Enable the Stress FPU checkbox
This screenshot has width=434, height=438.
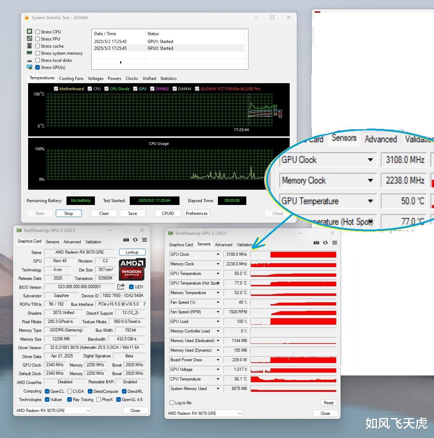pos(37,39)
